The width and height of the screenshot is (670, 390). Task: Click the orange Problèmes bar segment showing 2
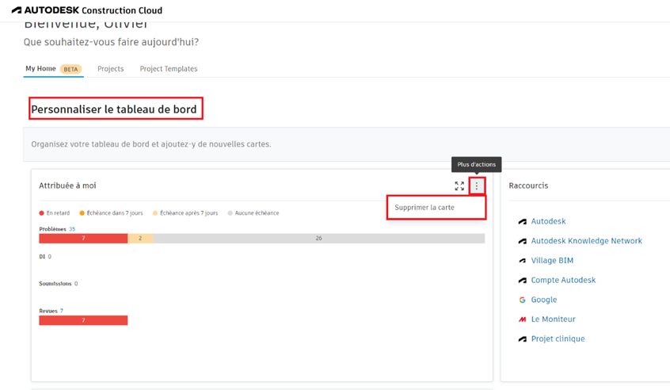point(140,239)
